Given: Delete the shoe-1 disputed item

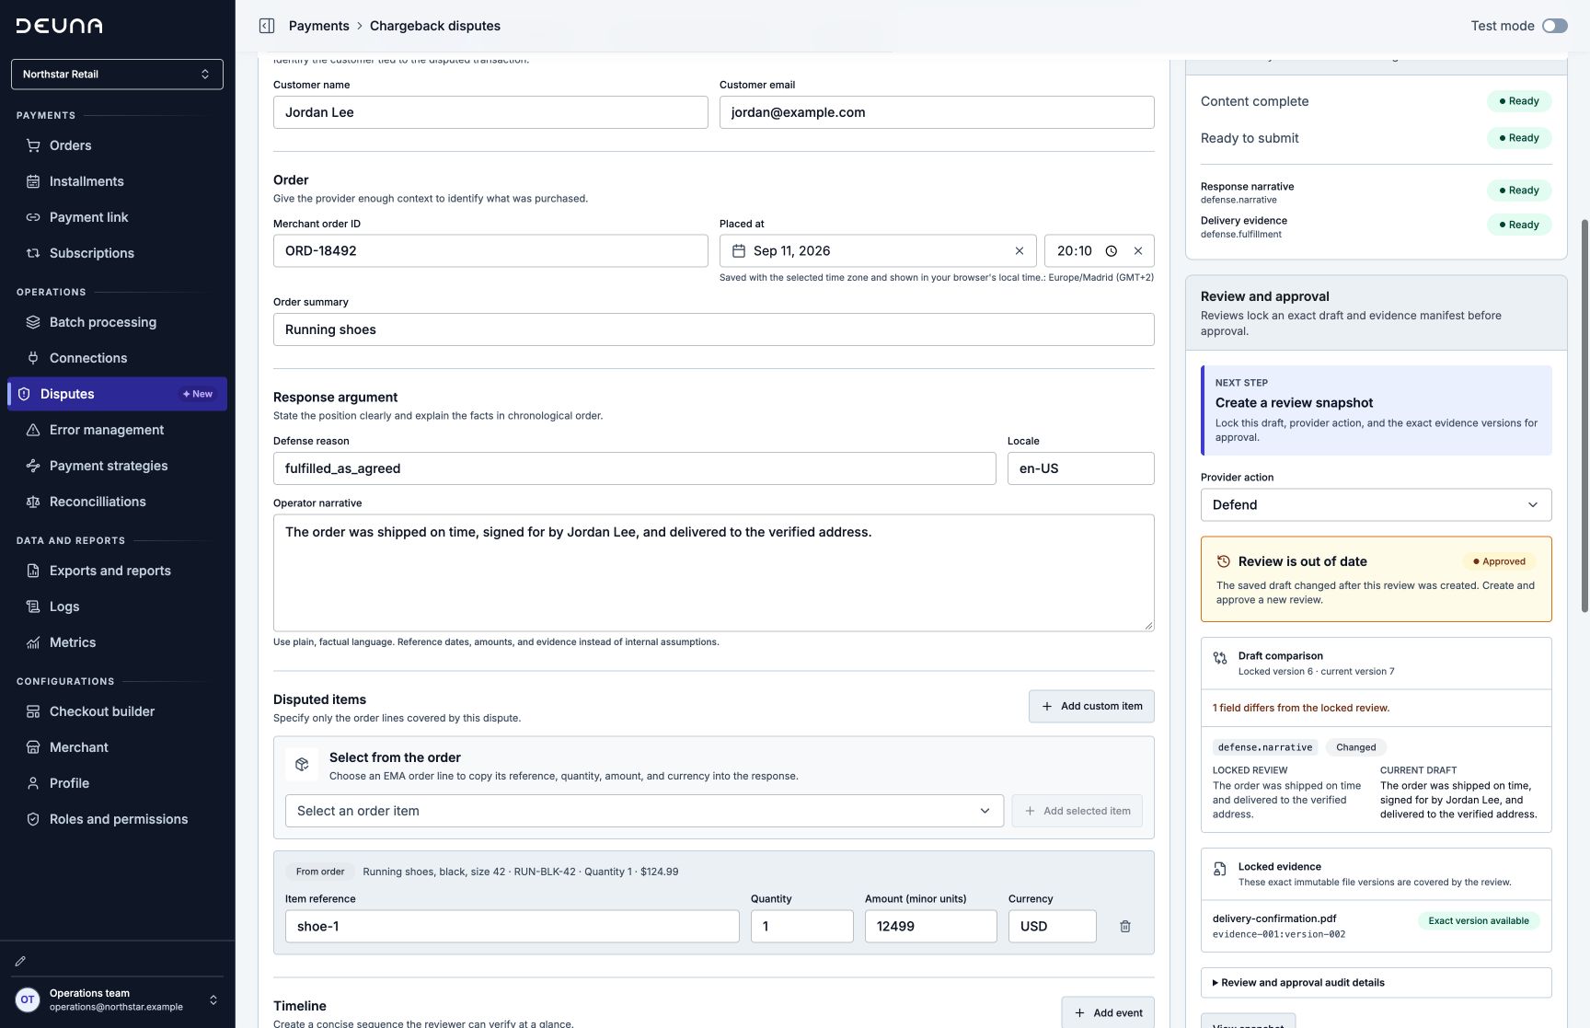Looking at the screenshot, I should [x=1124, y=927].
